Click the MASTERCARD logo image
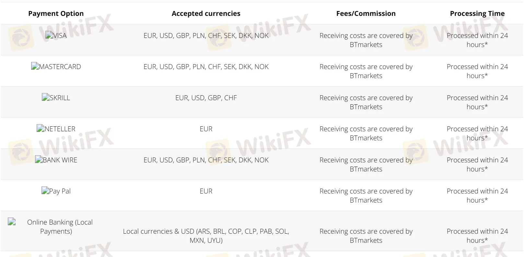The image size is (528, 257). point(56,67)
